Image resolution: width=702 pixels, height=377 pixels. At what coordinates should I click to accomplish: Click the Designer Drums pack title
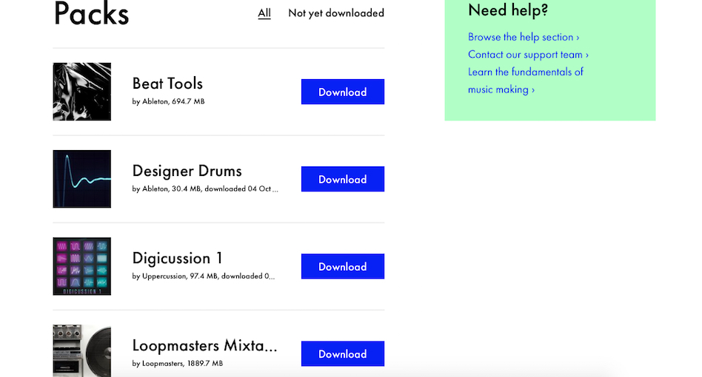(187, 171)
